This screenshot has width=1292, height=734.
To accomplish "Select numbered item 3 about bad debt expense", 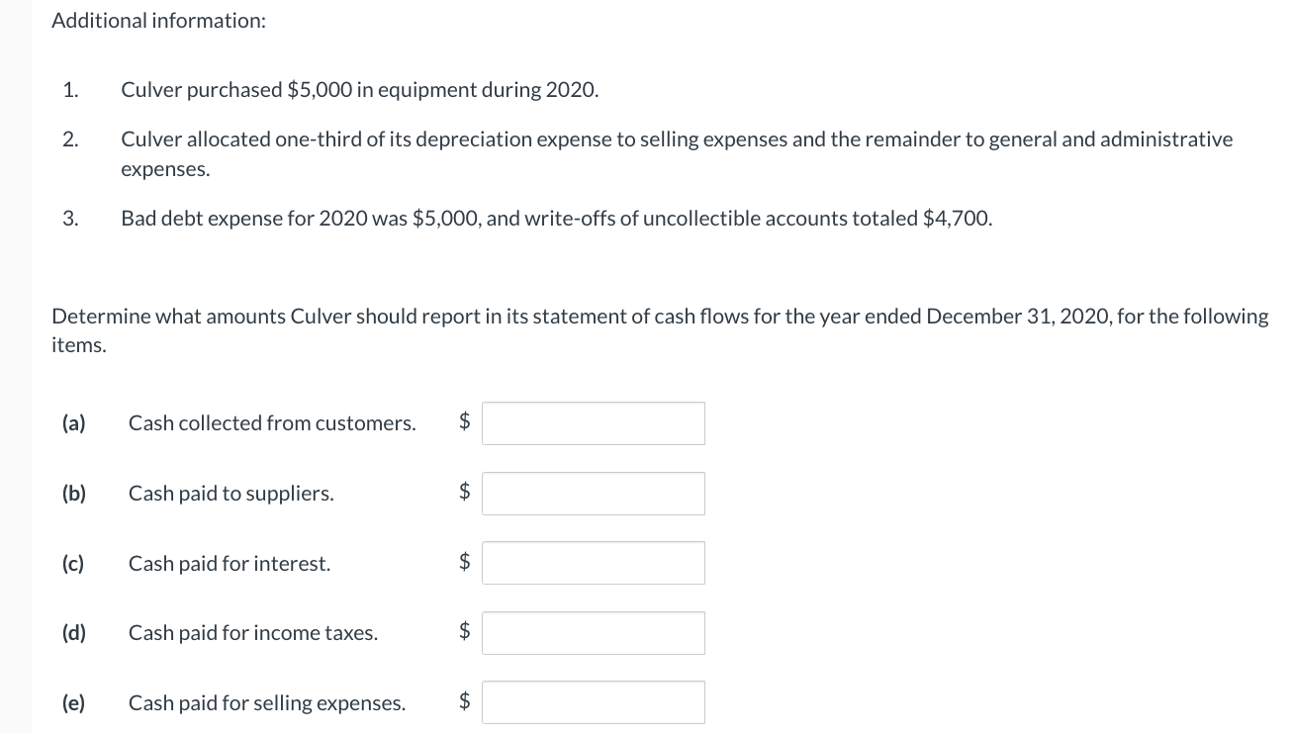I will [556, 218].
